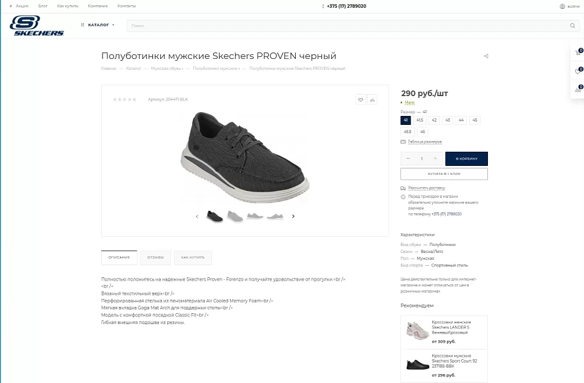Open side favorites heart panel icon

click(x=578, y=71)
